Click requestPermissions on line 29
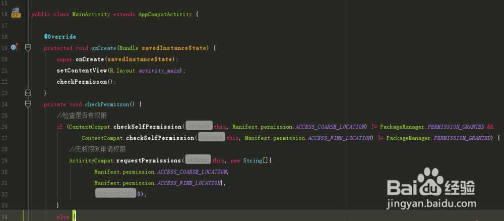This screenshot has width=504, height=221. coord(149,160)
